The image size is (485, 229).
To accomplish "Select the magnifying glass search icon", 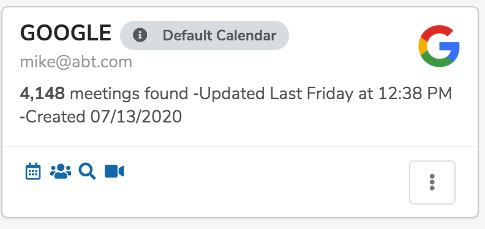I will point(87,171).
